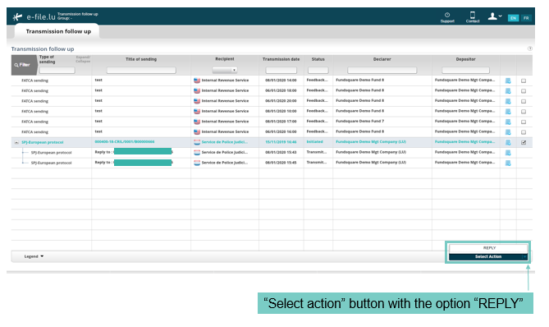Click the Initiated status cell
The width and height of the screenshot is (549, 327).
point(315,142)
